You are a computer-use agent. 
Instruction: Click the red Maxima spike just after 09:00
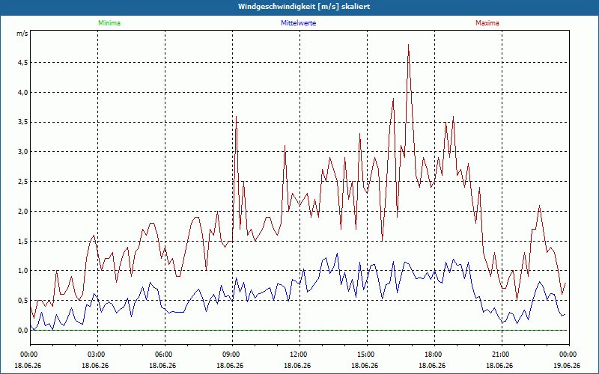coord(237,117)
